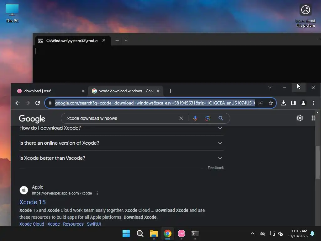Click the muted volume tray icon
This screenshot has height=241, width=321.
coord(281,233)
